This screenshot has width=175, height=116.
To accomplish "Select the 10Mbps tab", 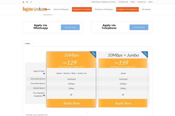I will (x=28, y=43).
